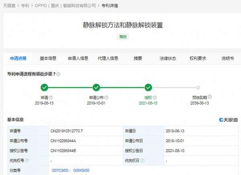241x175 pixels.
Task: Switch to the 基本信息 tab
Action: point(48,58)
